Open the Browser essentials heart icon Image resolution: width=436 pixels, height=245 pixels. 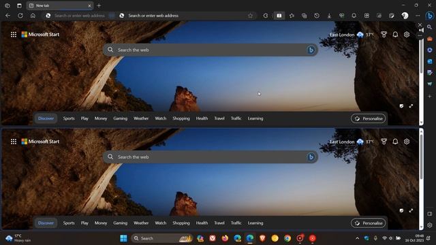(341, 16)
